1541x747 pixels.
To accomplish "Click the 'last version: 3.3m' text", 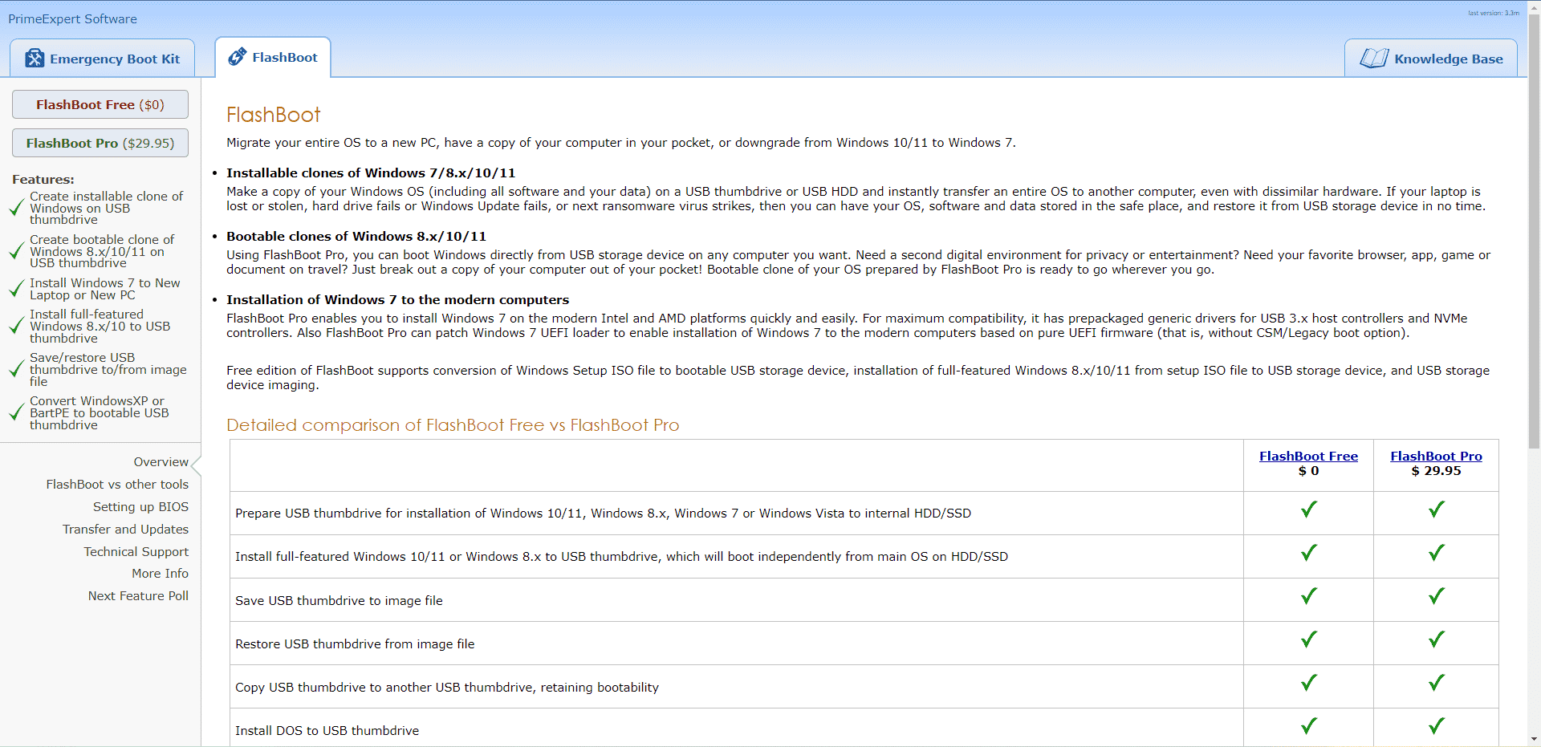I will [1494, 13].
